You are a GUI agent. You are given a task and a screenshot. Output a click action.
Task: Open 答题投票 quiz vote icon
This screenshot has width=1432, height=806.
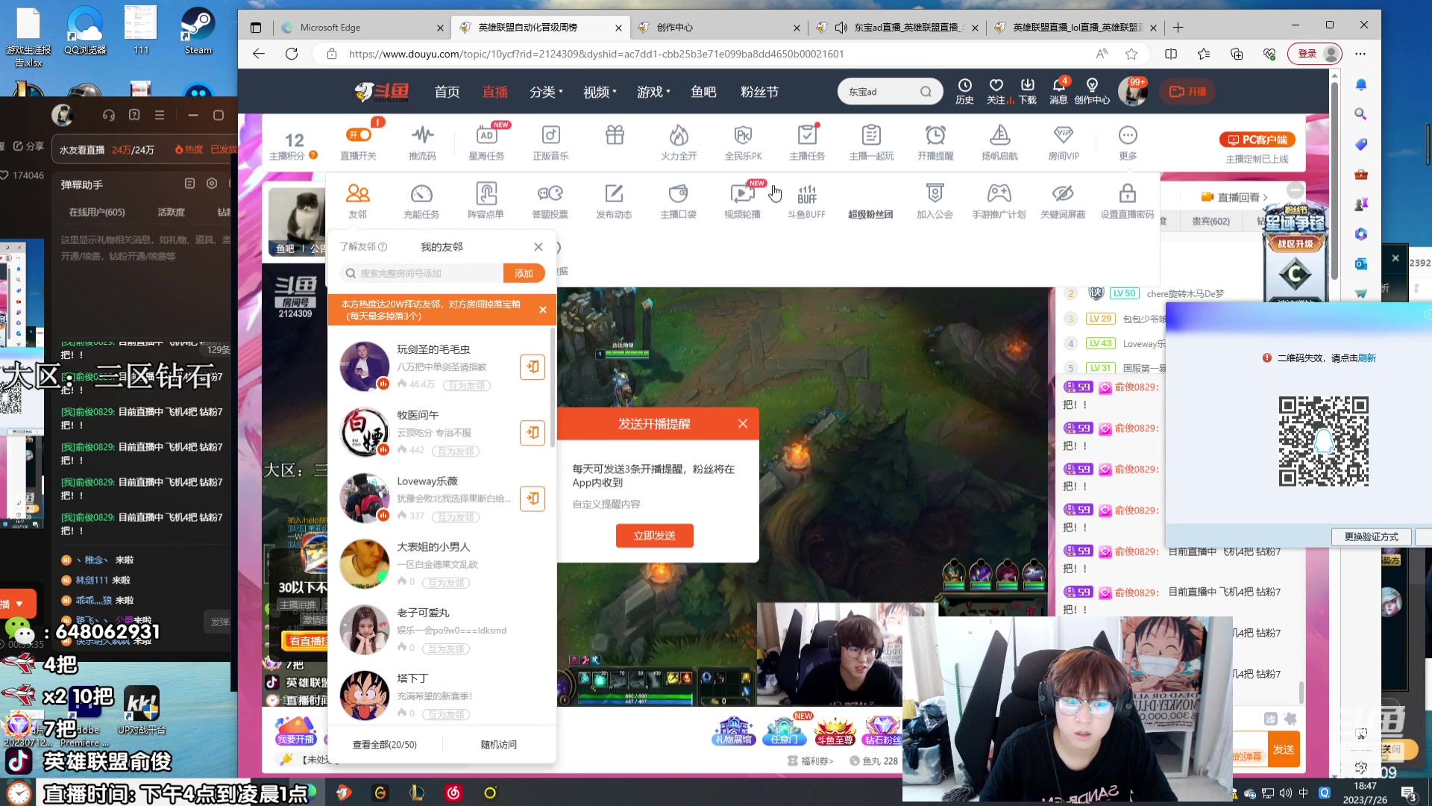click(x=550, y=194)
